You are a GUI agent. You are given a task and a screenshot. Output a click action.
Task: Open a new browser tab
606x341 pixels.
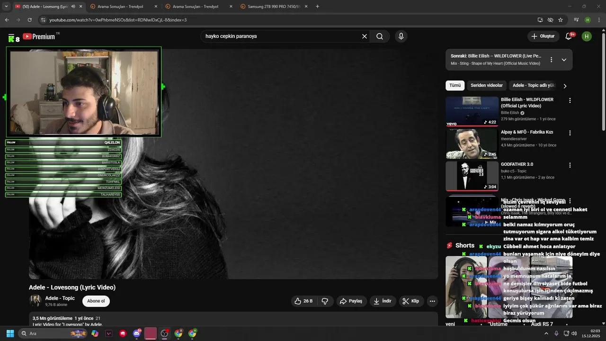coord(318,7)
